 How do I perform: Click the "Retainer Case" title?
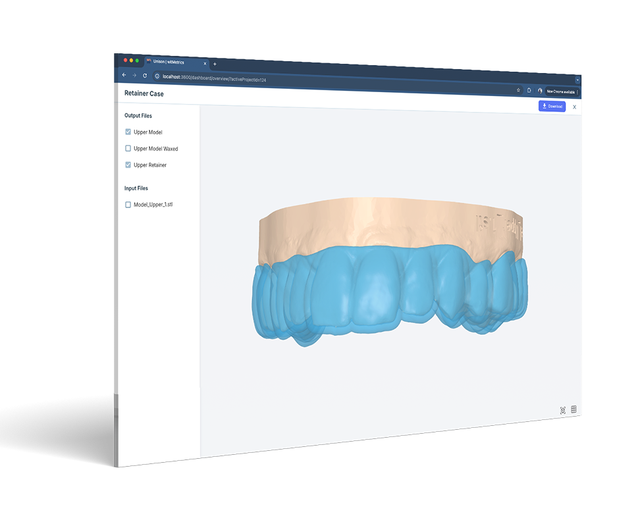click(x=144, y=93)
